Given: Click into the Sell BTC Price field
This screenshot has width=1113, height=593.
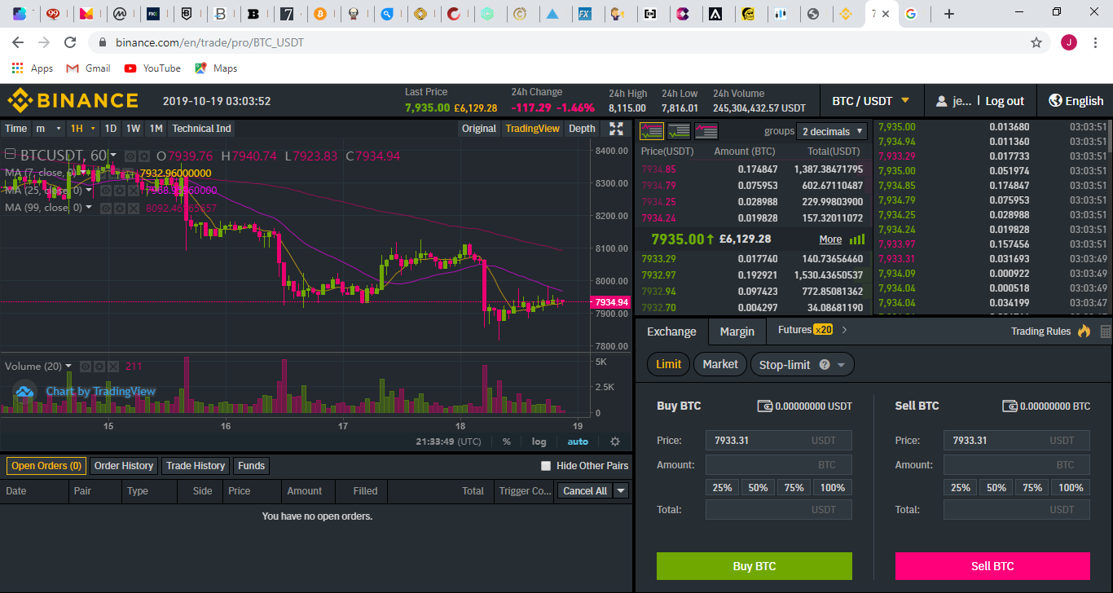Looking at the screenshot, I should point(1017,441).
